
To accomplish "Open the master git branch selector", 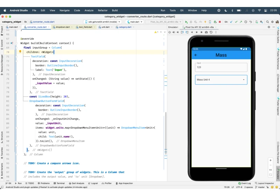I will pyautogui.click(x=260, y=187).
